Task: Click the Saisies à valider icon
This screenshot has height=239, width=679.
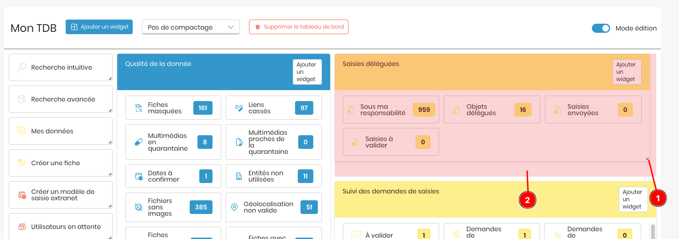Action: point(356,142)
